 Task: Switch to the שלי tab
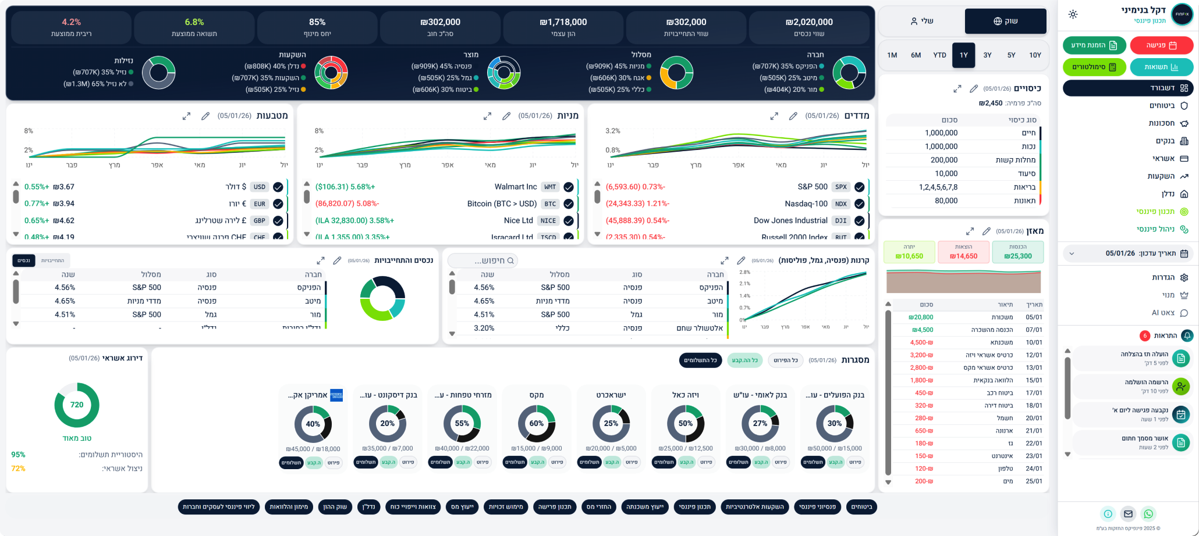pos(921,22)
